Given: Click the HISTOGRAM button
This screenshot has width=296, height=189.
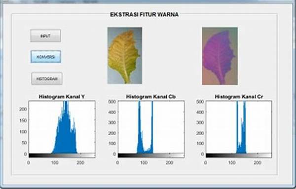Looking at the screenshot, I should pos(47,78).
